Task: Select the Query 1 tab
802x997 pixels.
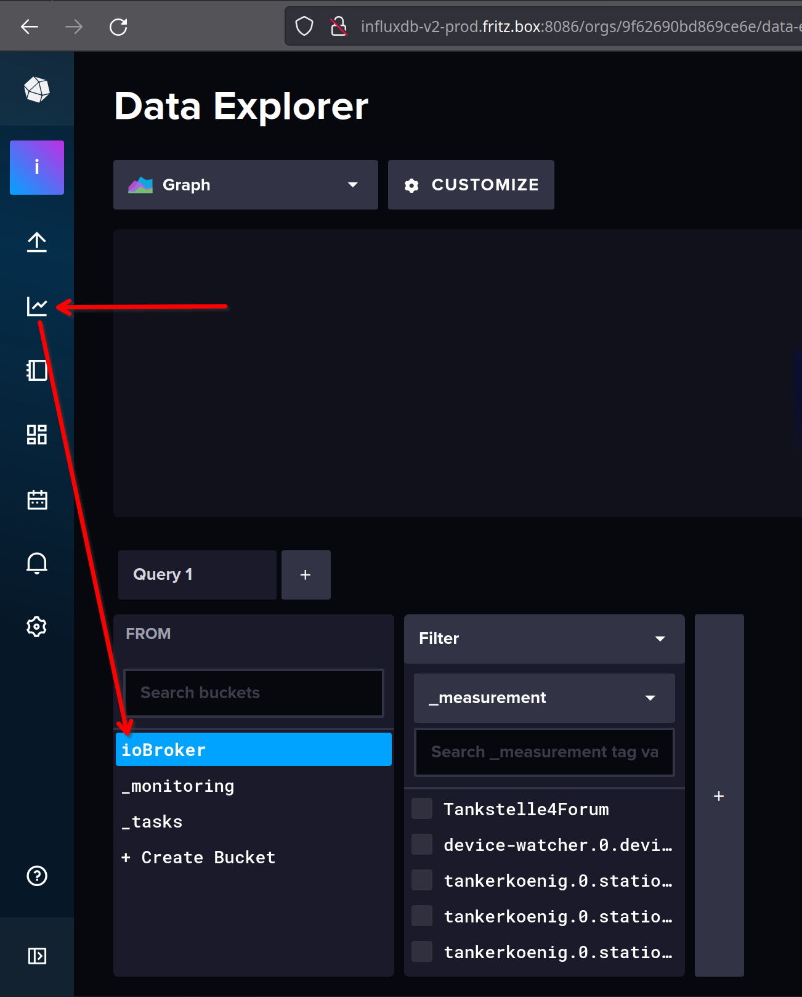Action: click(x=197, y=574)
